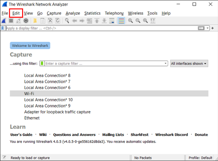Add a display filter button plus

click(212, 28)
